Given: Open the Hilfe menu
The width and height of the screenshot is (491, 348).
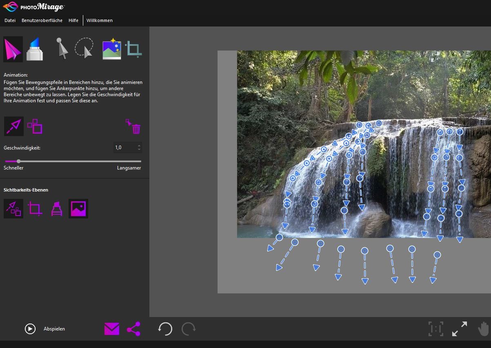Looking at the screenshot, I should (x=73, y=20).
